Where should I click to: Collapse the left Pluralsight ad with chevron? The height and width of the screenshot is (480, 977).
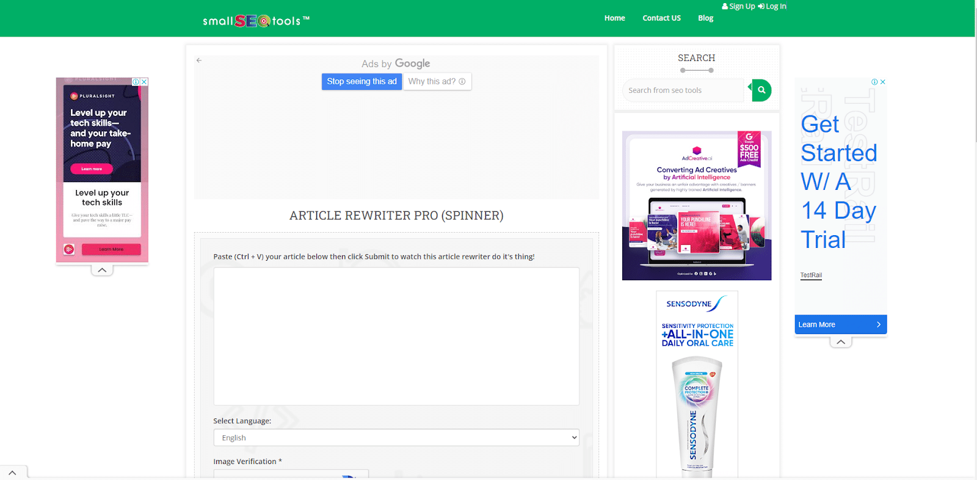(x=102, y=270)
